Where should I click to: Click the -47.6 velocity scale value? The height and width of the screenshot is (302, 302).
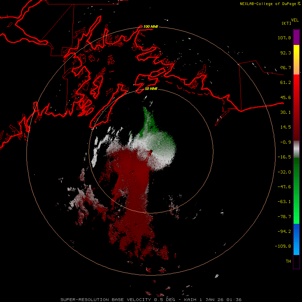coord(284,187)
